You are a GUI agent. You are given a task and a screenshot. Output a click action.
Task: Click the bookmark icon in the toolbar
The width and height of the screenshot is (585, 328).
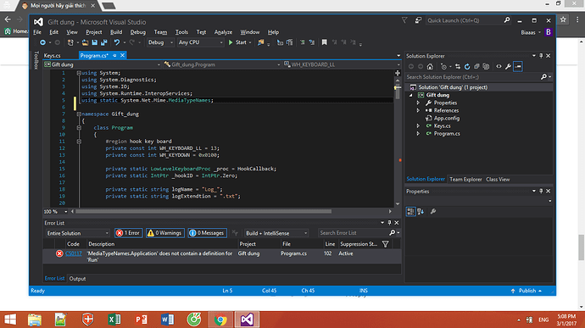[x=324, y=42]
